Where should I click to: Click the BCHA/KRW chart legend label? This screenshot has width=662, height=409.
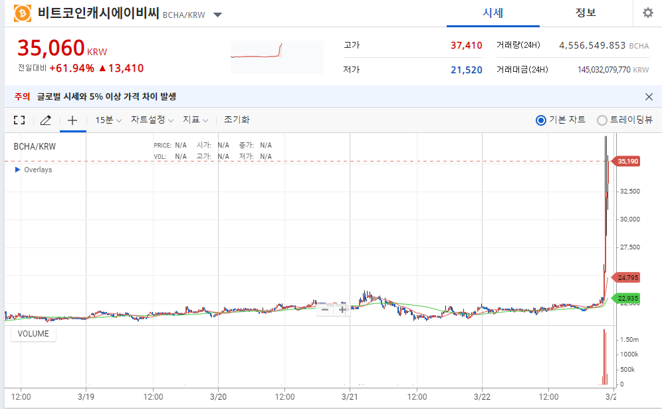(35, 146)
